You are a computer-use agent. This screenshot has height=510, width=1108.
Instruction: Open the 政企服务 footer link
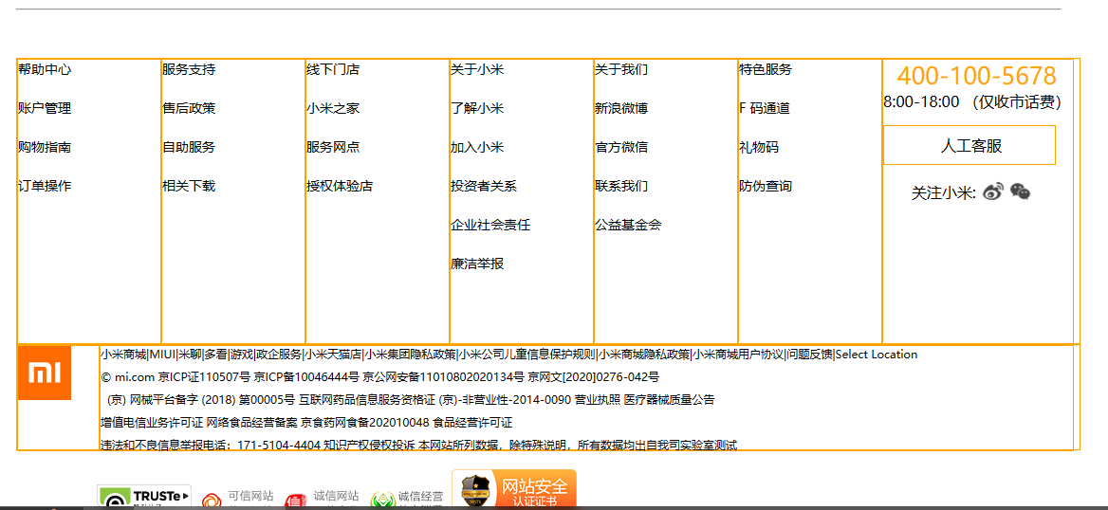tap(279, 355)
